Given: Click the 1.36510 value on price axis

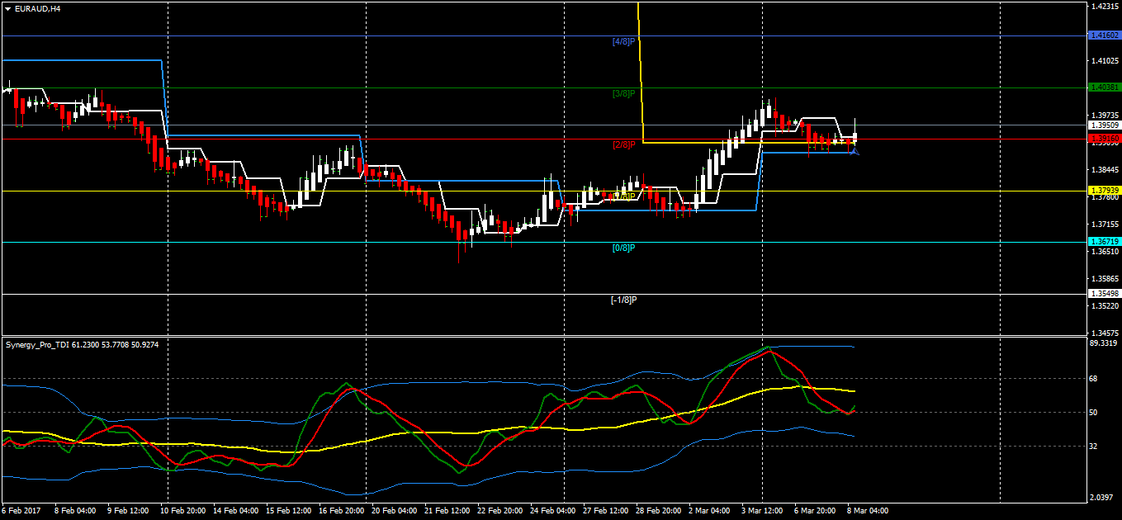Looking at the screenshot, I should coord(1105,252).
